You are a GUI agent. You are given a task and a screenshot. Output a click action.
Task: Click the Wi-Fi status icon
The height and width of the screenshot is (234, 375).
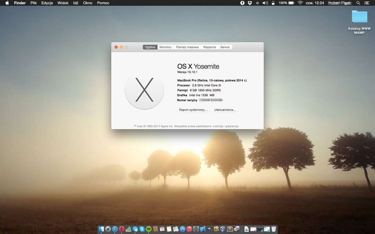click(x=300, y=3)
